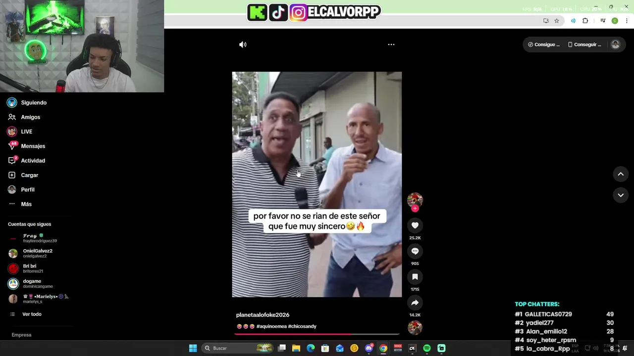The width and height of the screenshot is (634, 356).
Task: Expand followed accounts with Ver todo
Action: point(32,314)
